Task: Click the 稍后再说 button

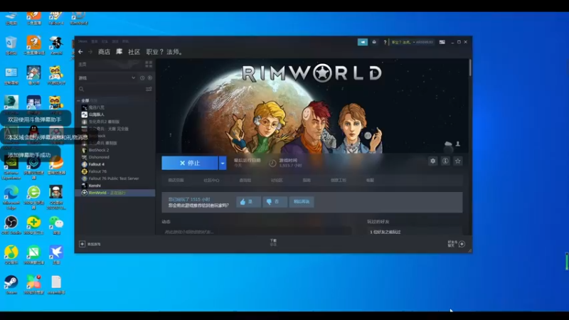Action: 302,202
